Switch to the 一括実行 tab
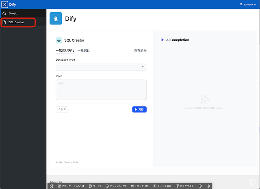 point(84,51)
